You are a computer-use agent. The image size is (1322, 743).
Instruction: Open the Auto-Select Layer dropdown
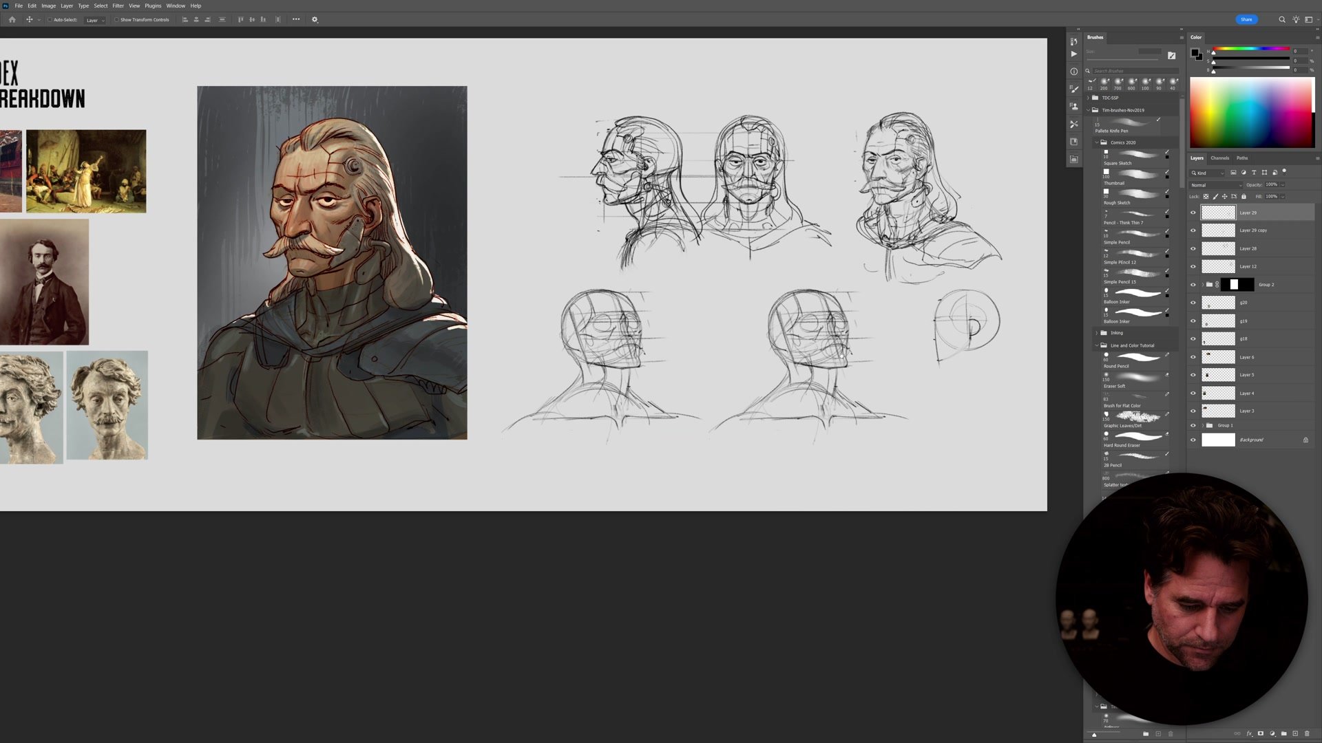95,20
